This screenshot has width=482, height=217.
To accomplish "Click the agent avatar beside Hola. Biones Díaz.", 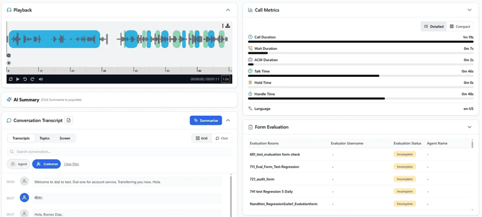I will [25, 214].
